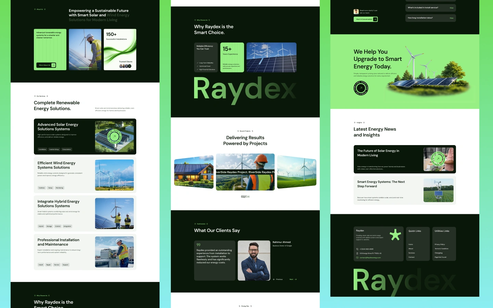This screenshot has width=493, height=308.
Task: Click the solar panels photo in Why Raydex
Action: [271, 57]
